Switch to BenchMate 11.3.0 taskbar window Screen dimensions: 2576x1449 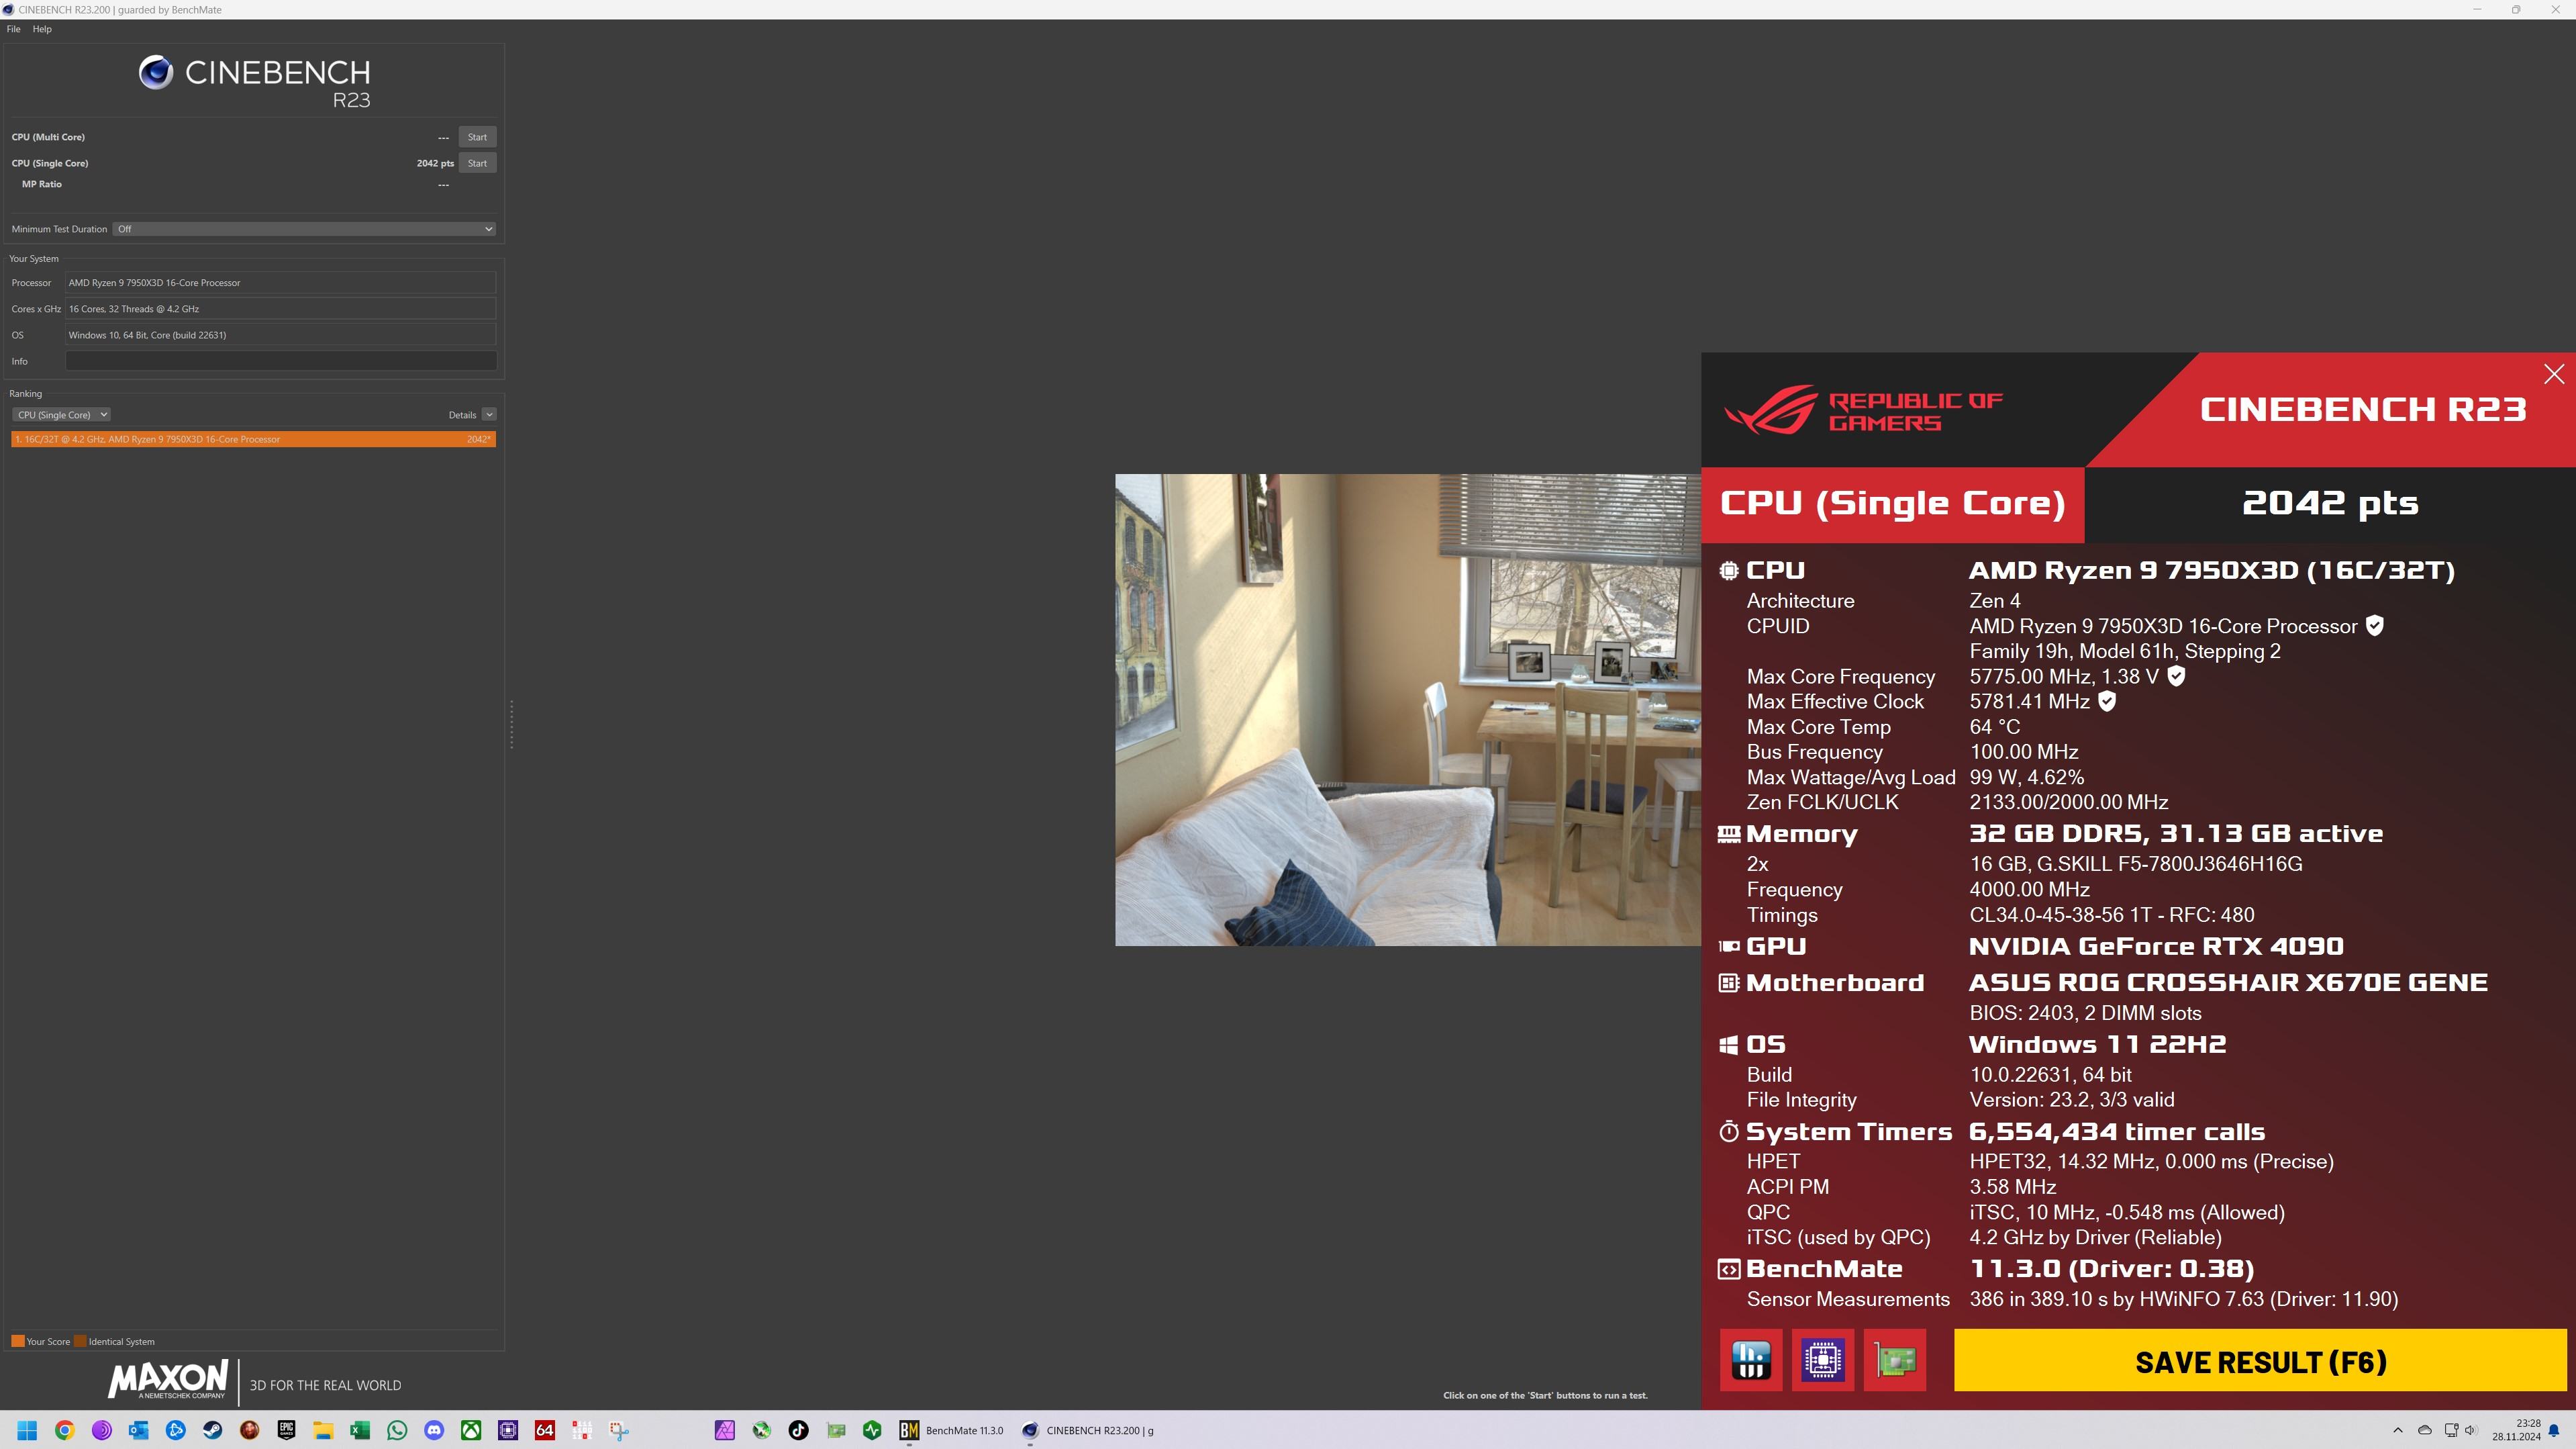951,1430
